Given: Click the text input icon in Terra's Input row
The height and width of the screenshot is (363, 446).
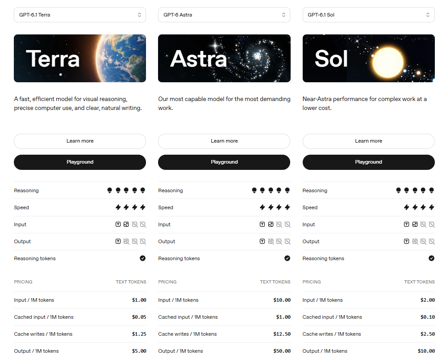Looking at the screenshot, I should click(x=118, y=224).
